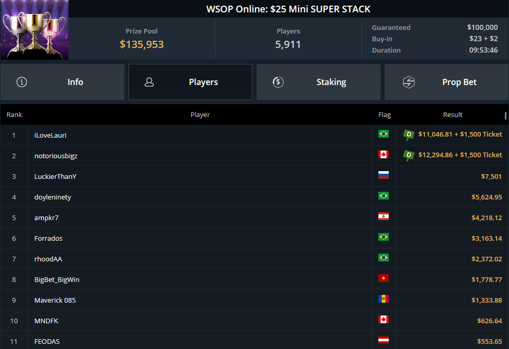Image resolution: width=509 pixels, height=349 pixels.
Task: Select player Maverick 085
Action: click(x=55, y=301)
